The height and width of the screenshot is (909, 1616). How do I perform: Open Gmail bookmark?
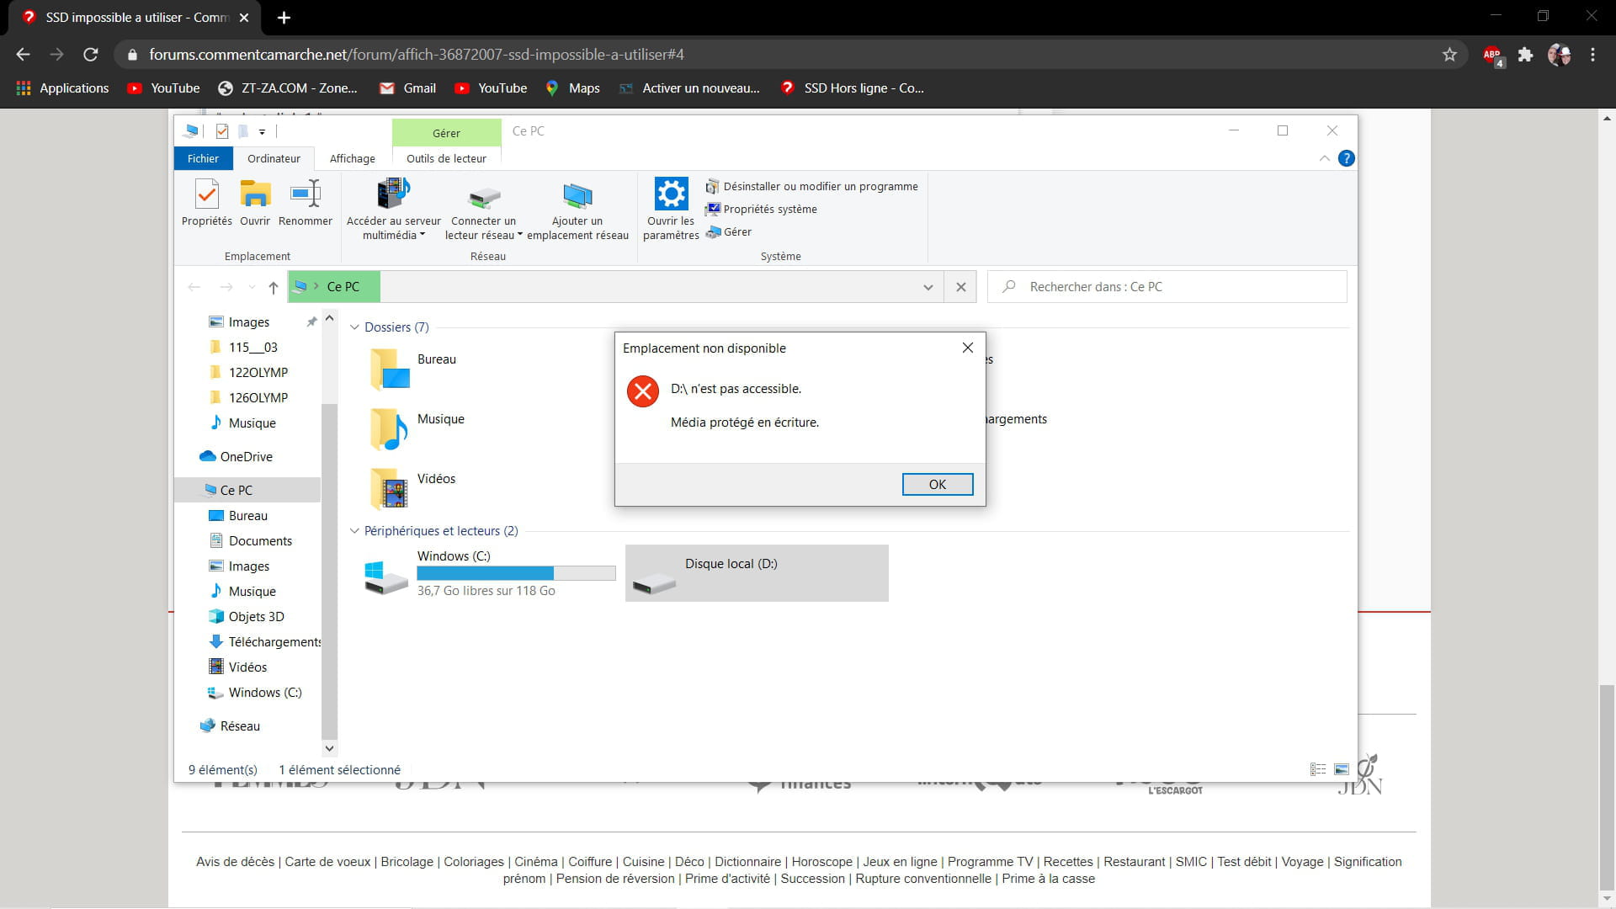coord(408,88)
